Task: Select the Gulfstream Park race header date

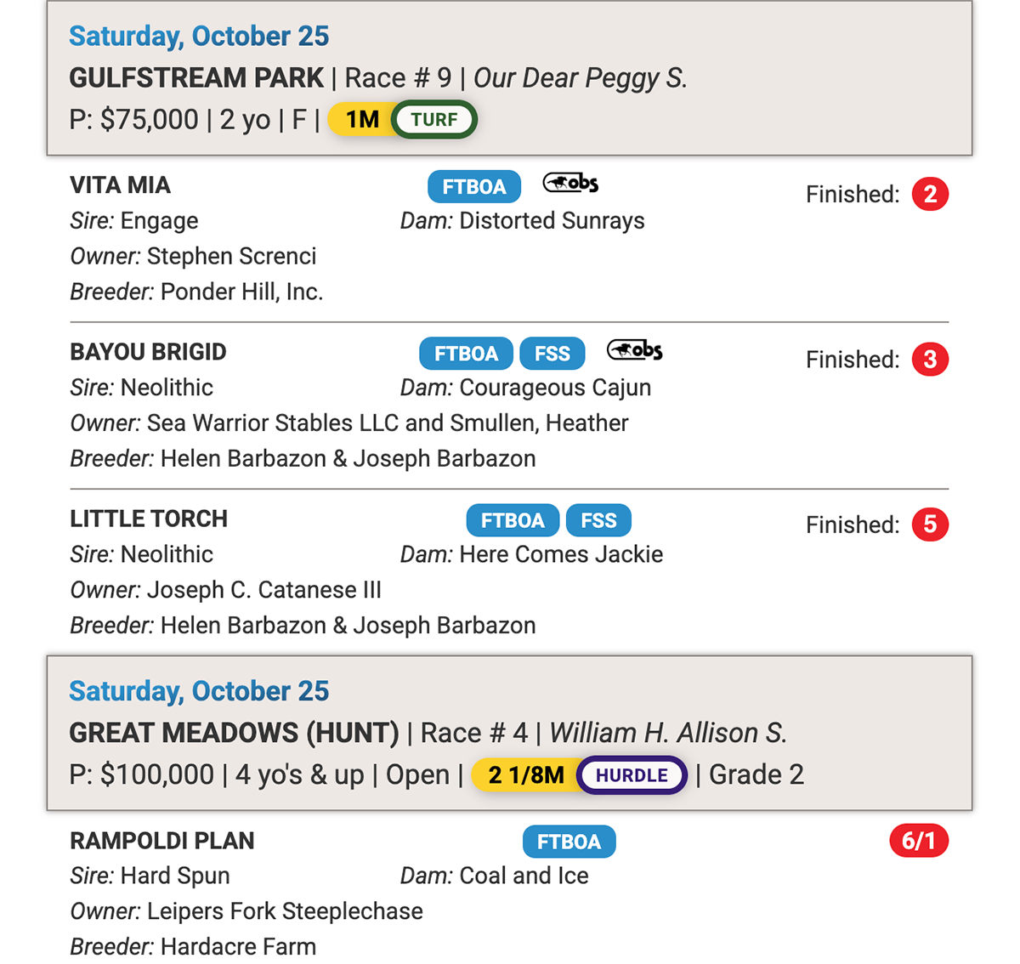Action: [x=199, y=36]
